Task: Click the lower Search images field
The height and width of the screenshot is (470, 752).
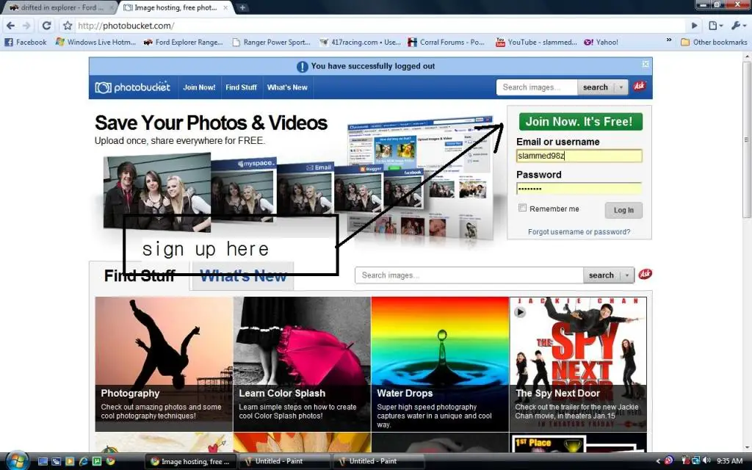Action: click(469, 275)
